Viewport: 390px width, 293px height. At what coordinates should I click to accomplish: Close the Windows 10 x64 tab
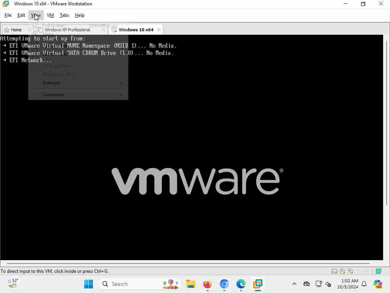coord(159,30)
